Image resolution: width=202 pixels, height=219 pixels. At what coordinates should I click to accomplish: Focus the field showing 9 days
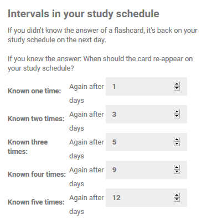pyautogui.click(x=146, y=170)
